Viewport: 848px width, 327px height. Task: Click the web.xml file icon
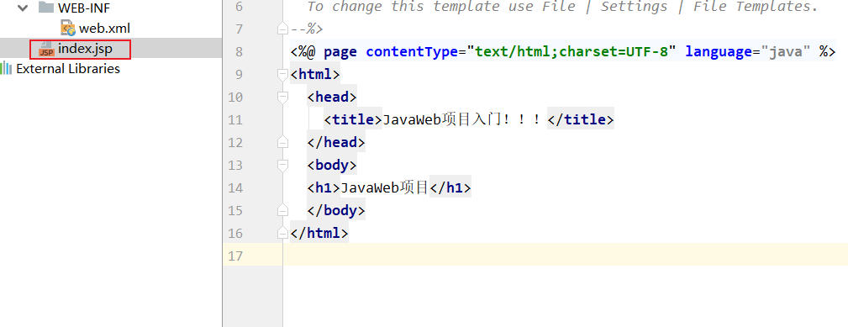tap(67, 29)
